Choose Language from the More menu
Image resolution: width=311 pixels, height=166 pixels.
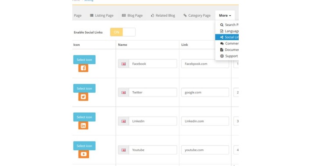coord(227,31)
